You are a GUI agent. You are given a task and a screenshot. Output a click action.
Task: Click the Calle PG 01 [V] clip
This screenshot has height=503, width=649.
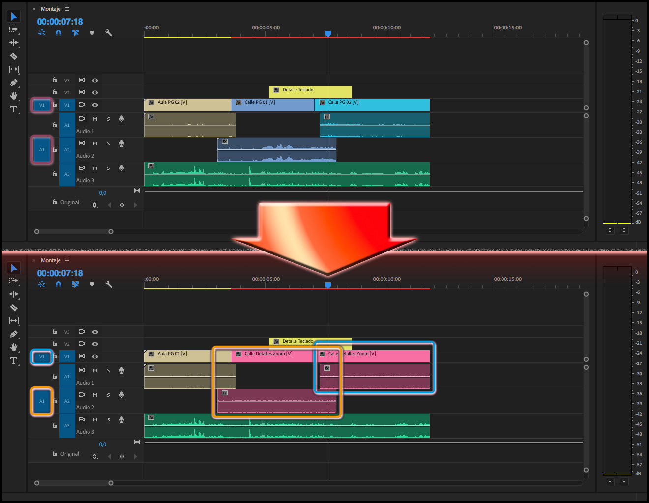click(x=273, y=104)
